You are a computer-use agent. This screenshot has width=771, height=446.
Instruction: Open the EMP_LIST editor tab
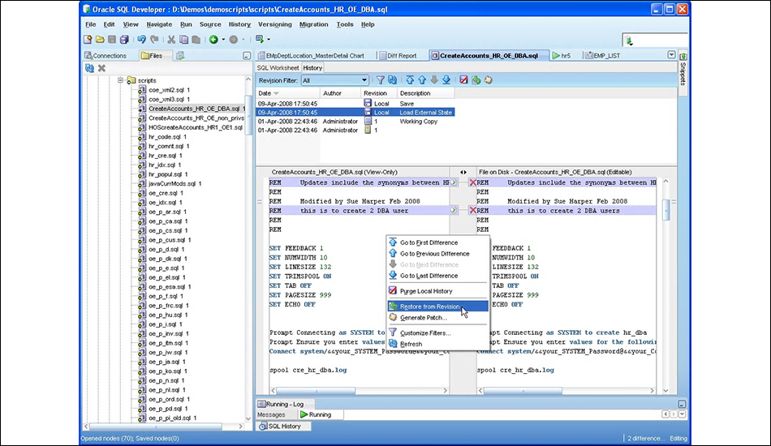pyautogui.click(x=602, y=56)
